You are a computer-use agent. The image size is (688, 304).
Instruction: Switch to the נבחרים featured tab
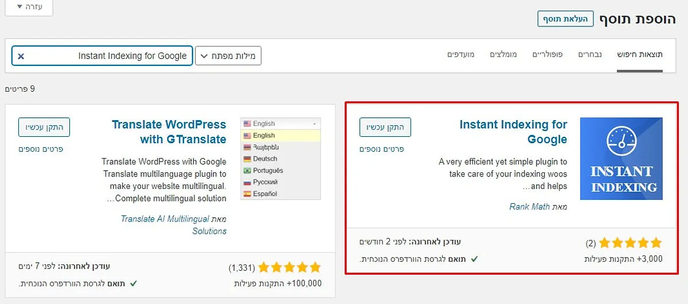[x=591, y=55]
